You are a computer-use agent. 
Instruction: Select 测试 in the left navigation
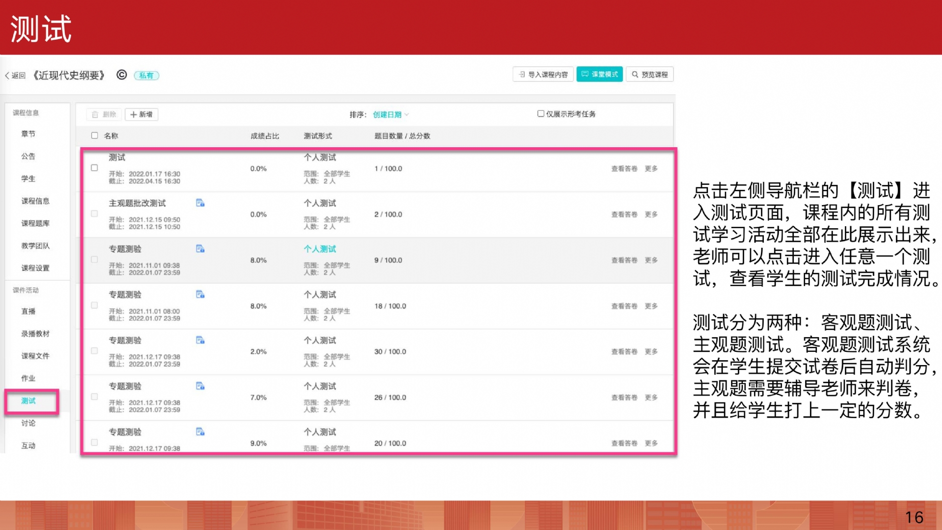tap(28, 401)
